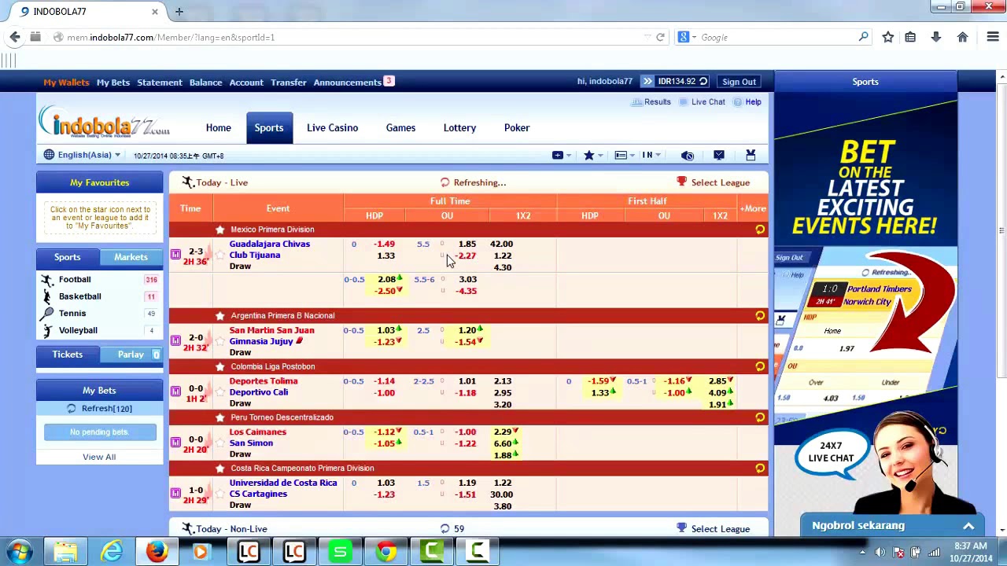Click the Guadalajara Chivas 1X2 odds 42.00
Screen dimensions: 1007x566
click(x=501, y=244)
